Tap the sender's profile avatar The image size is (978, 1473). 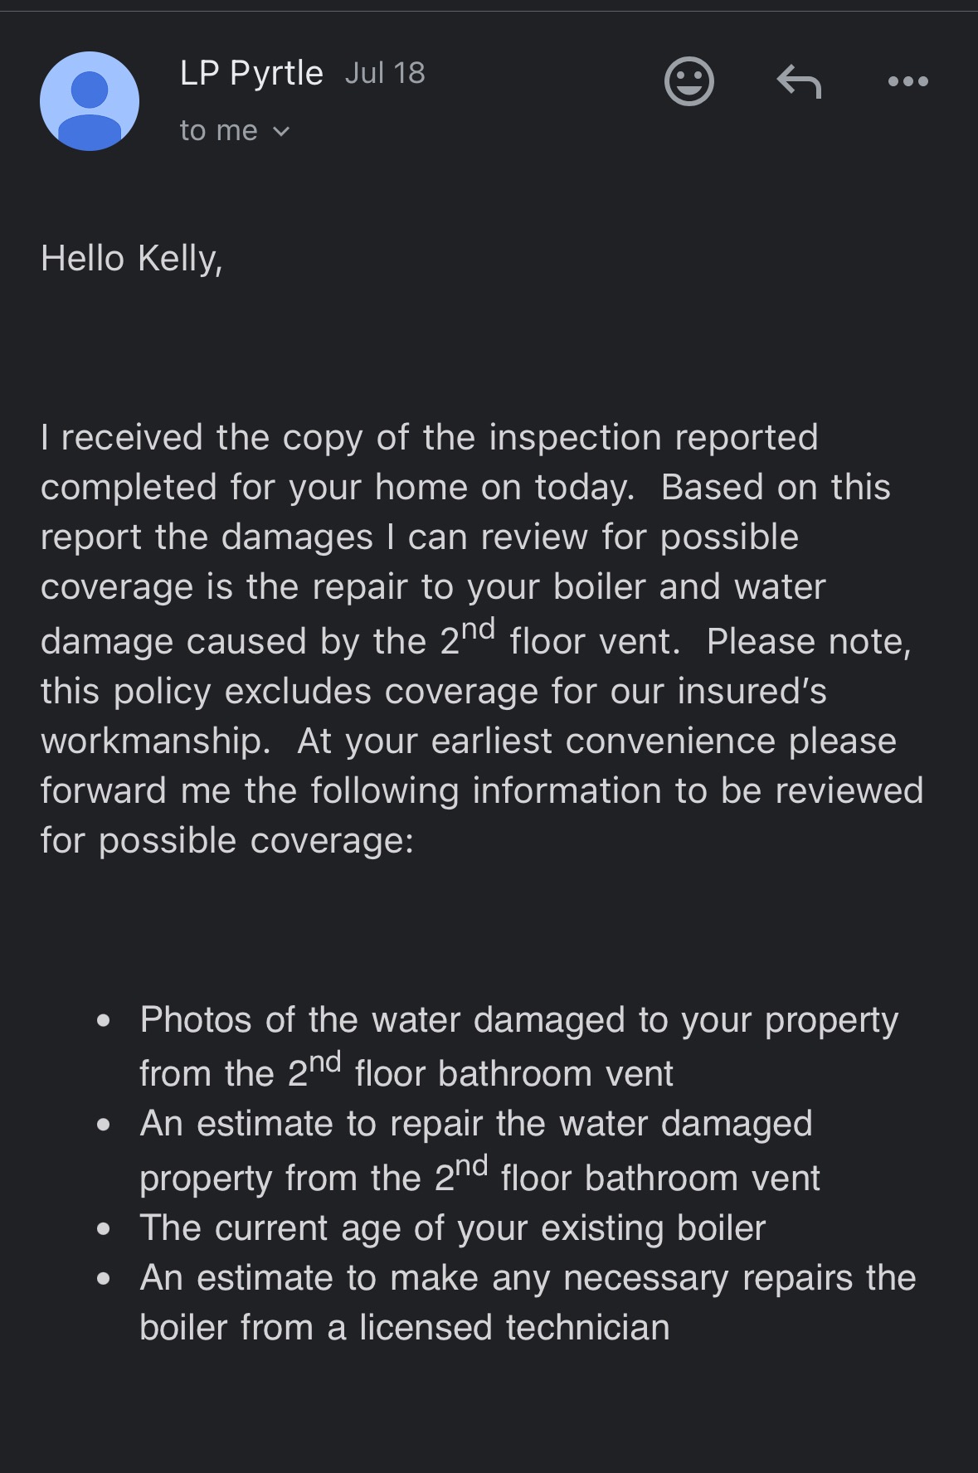tap(90, 101)
